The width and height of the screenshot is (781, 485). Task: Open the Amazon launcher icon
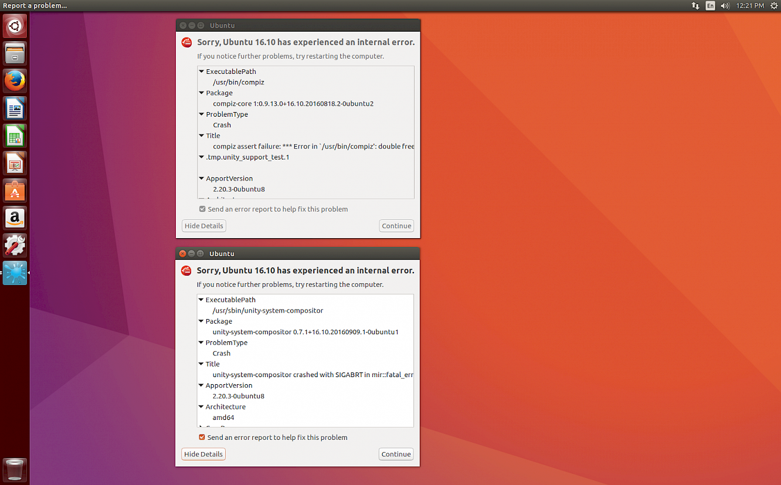tap(15, 218)
